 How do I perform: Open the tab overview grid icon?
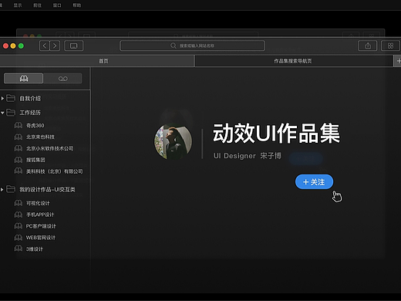[390, 46]
